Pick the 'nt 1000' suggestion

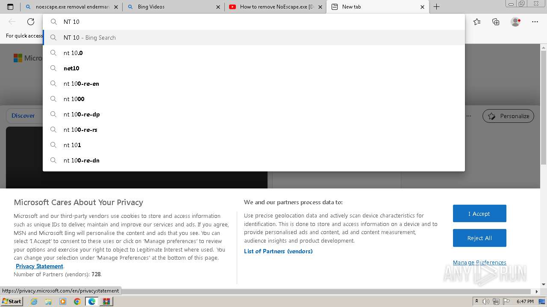[254, 99]
